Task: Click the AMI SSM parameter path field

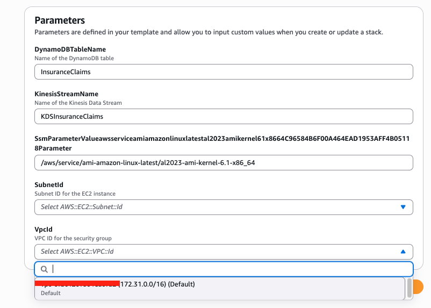Action: (x=223, y=162)
